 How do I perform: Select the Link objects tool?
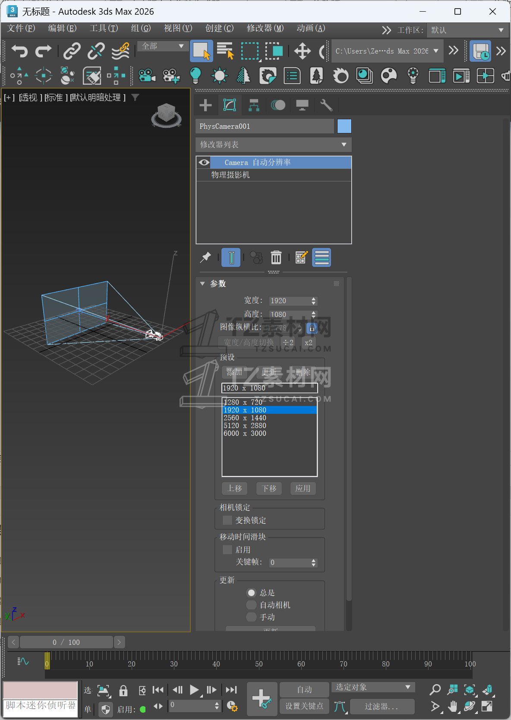click(72, 51)
